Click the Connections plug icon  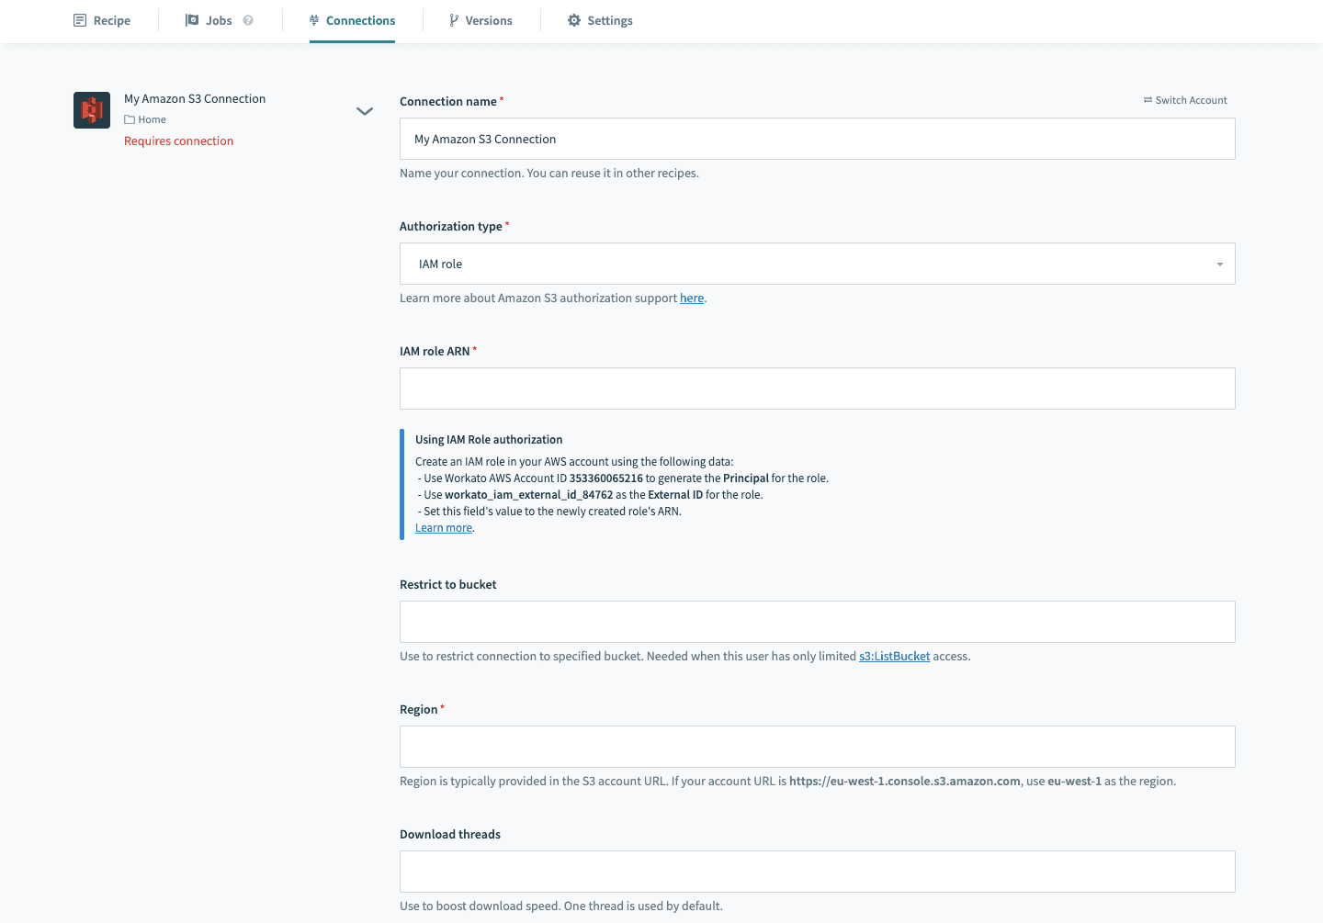pos(314,20)
